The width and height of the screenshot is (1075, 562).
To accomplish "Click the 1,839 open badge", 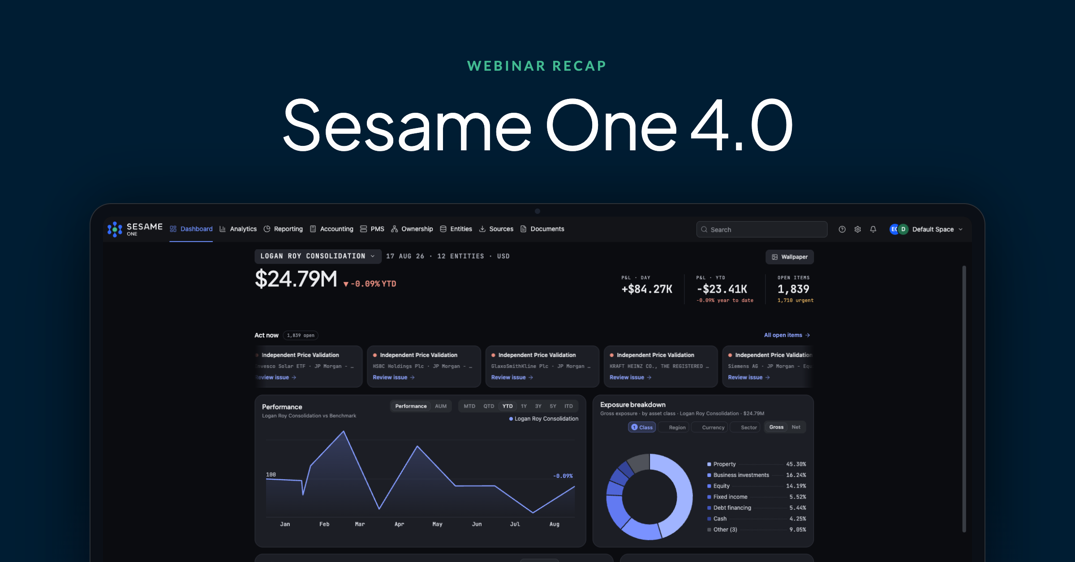I will click(x=301, y=336).
